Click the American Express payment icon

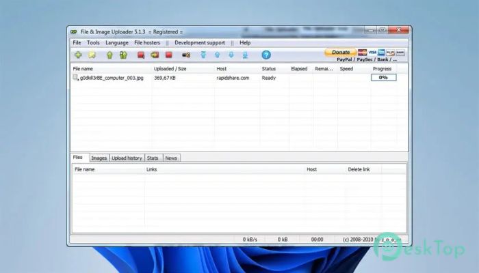coord(381,53)
